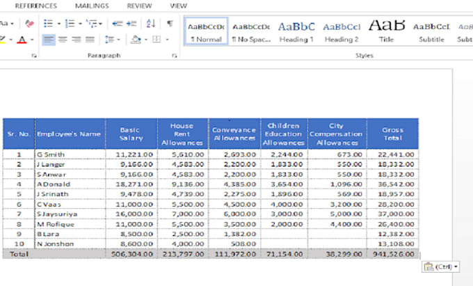The image size is (473, 286).
Task: Increase the paragraph indent
Action: pyautogui.click(x=131, y=24)
